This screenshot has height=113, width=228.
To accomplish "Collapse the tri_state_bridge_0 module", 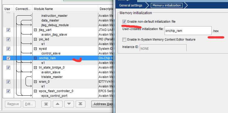I will pyautogui.click(x=35, y=67).
